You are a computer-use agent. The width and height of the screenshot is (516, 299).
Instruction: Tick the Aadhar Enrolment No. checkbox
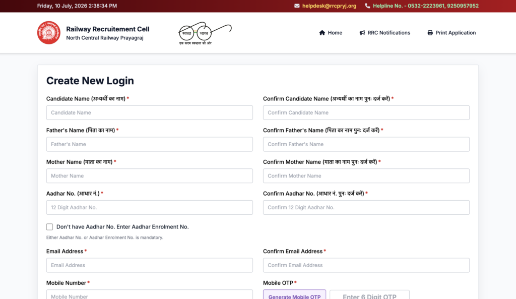49,226
